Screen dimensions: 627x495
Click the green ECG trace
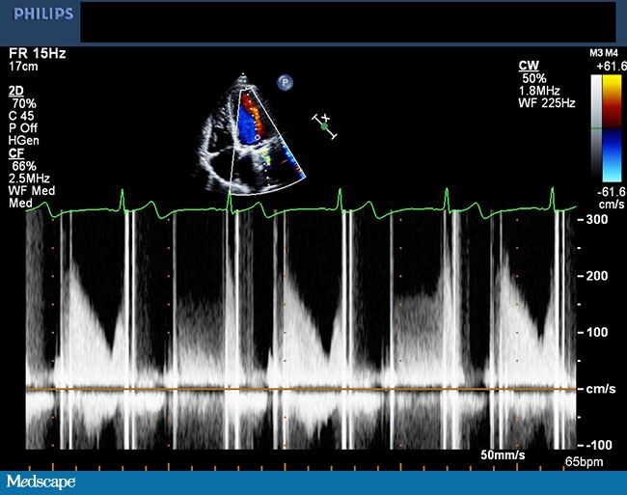(301, 204)
